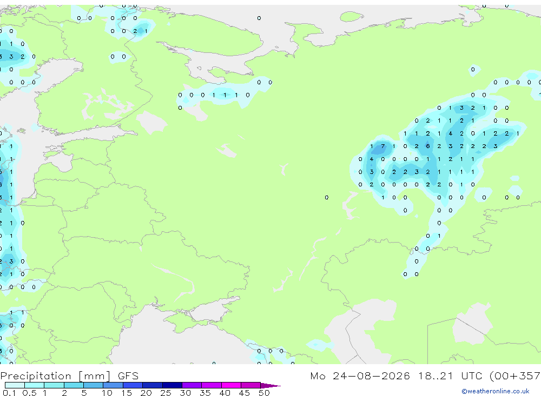Viewport: 541px width, 396px height.
Task: Select the 1–2 mm legend color swatch
Action: (54, 385)
